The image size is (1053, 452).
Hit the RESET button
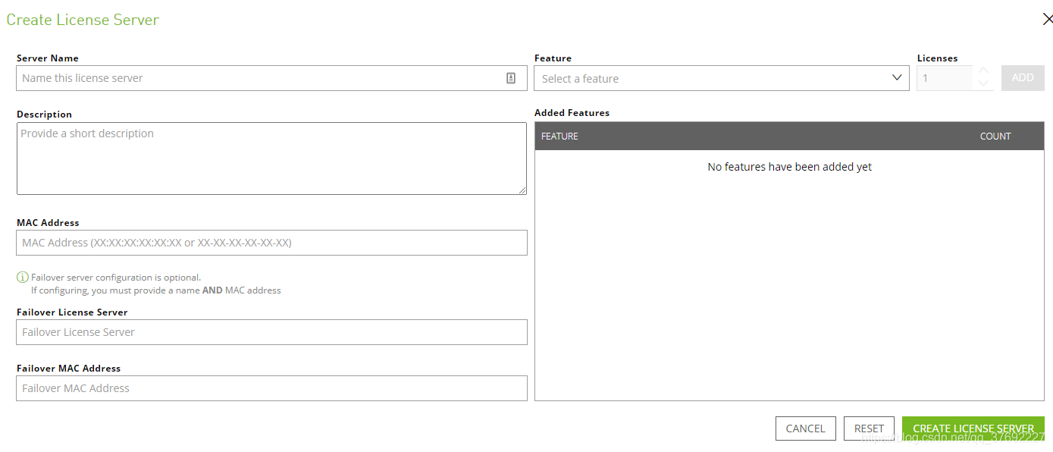click(869, 428)
